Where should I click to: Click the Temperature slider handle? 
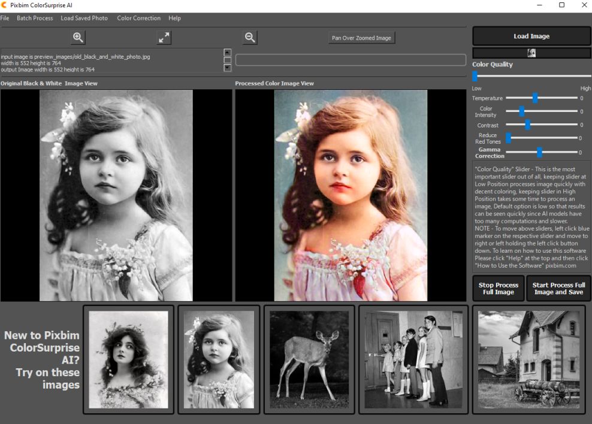pyautogui.click(x=535, y=98)
